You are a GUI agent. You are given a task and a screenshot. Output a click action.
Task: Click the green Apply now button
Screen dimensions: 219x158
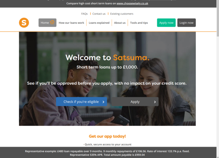[166, 23]
